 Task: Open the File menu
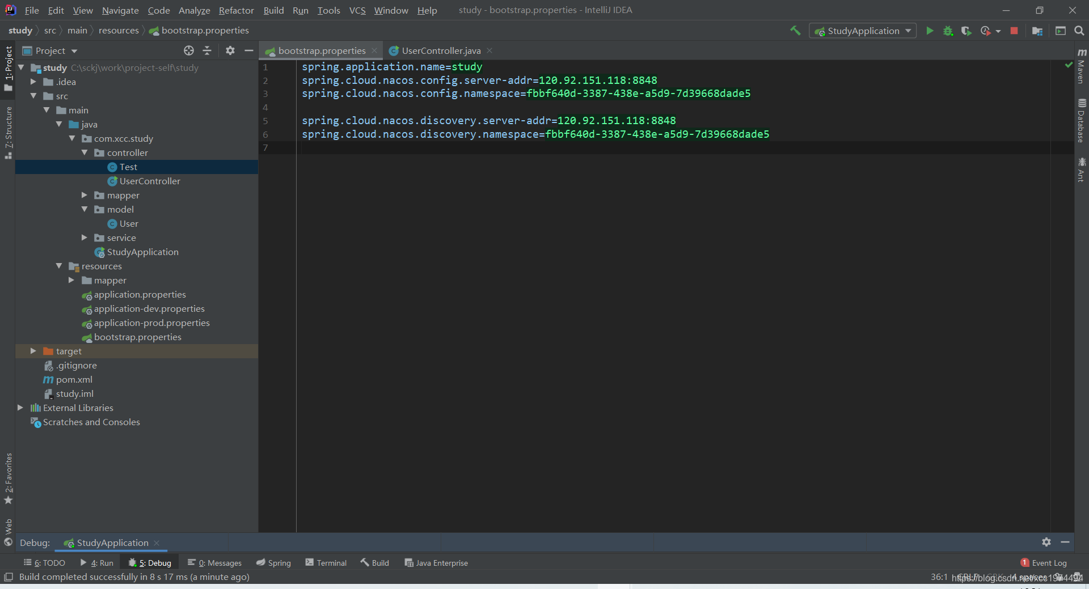pyautogui.click(x=32, y=10)
